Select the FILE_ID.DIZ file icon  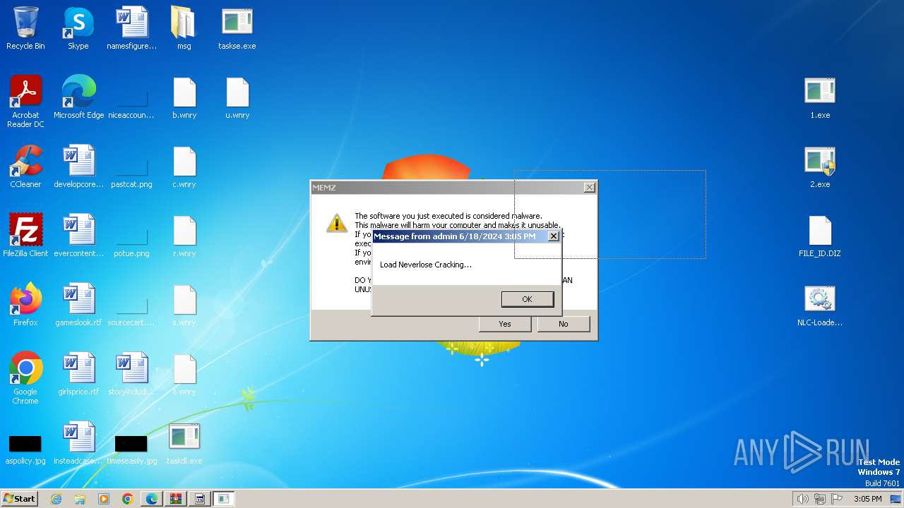tap(820, 236)
